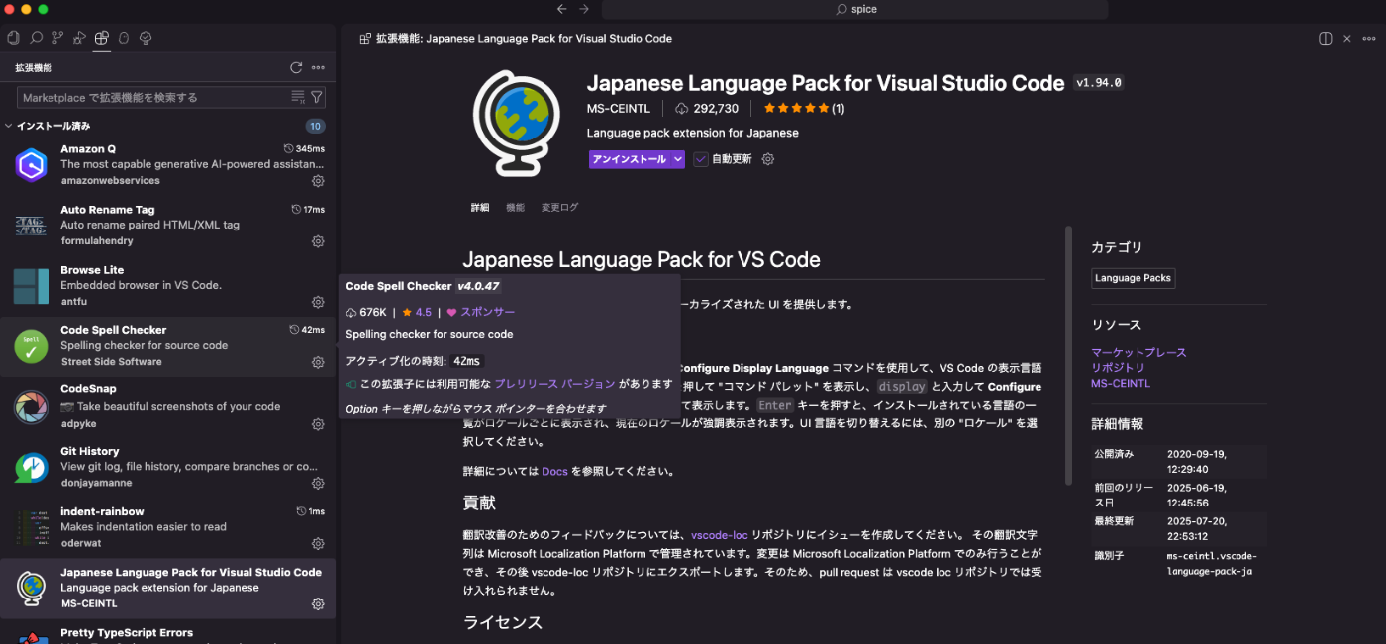Switch to the 機能 tab
Image resolution: width=1386 pixels, height=644 pixels.
pyautogui.click(x=515, y=208)
